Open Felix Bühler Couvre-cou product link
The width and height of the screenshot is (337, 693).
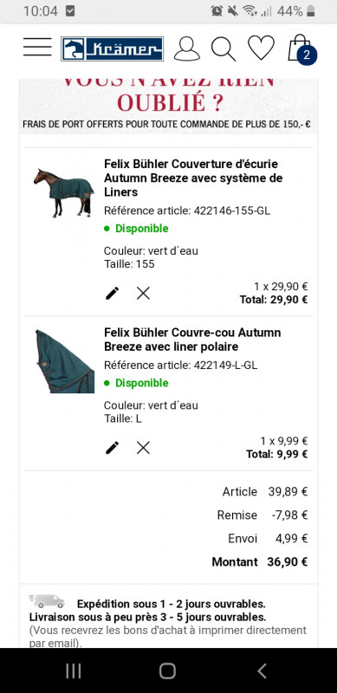192,340
